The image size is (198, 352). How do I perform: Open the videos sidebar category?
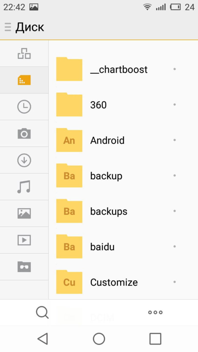[24, 240]
